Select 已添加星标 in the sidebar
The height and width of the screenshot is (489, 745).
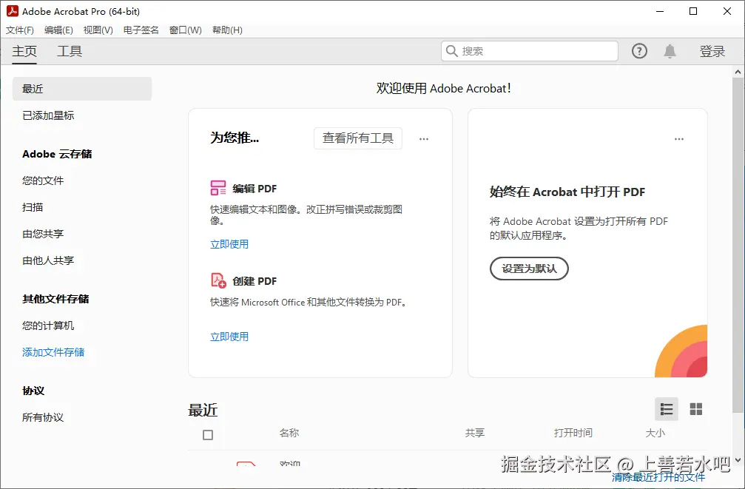tap(48, 115)
